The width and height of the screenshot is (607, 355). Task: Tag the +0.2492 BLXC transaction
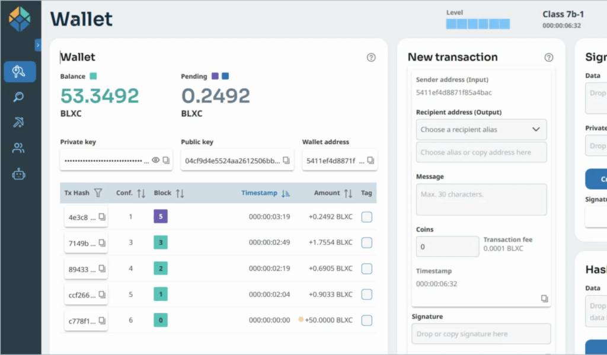(x=367, y=217)
